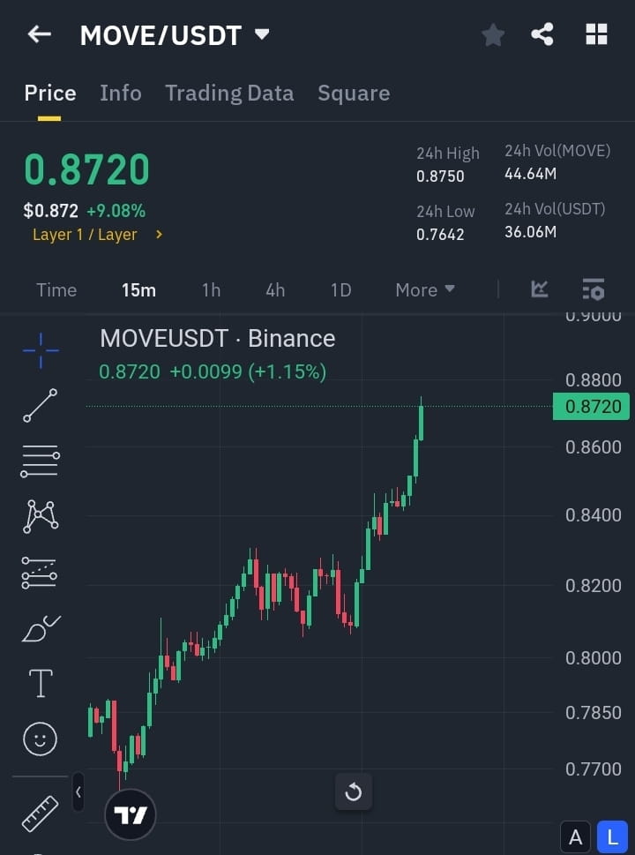
Task: Click the 24h High value 0.8750
Action: [440, 176]
